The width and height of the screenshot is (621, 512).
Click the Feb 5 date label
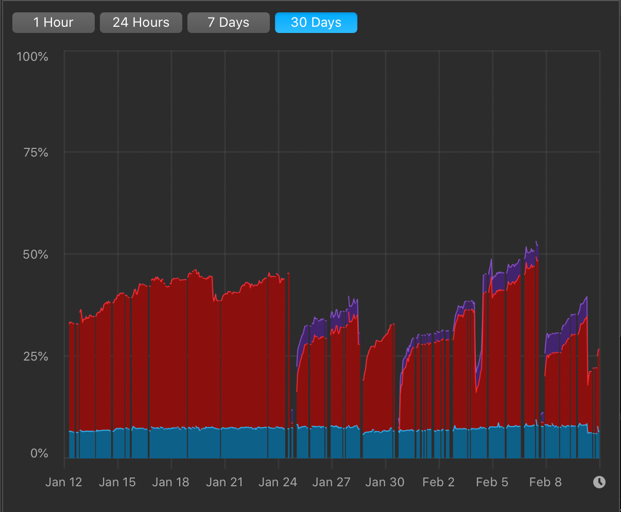point(492,483)
